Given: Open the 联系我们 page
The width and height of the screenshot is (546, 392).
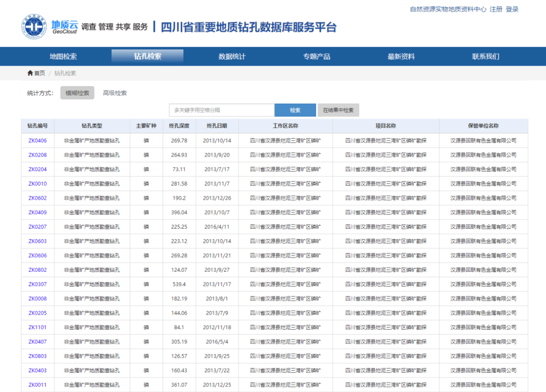Looking at the screenshot, I should click(485, 56).
